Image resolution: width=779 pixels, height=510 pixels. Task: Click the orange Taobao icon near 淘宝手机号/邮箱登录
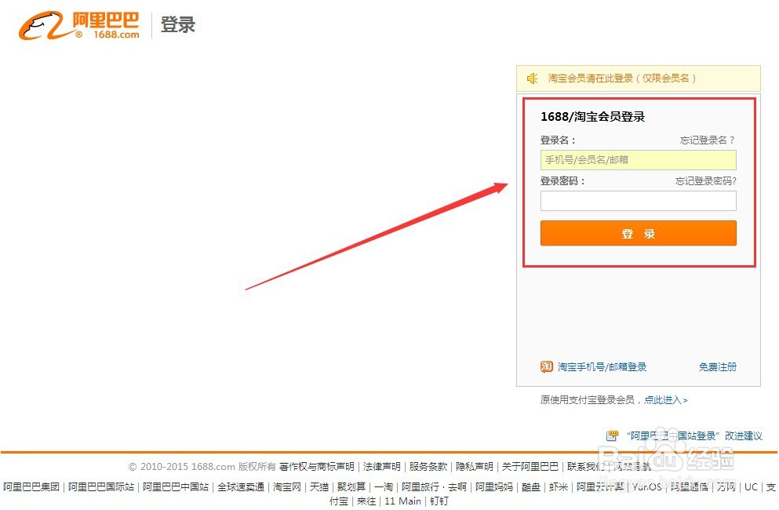pos(547,367)
